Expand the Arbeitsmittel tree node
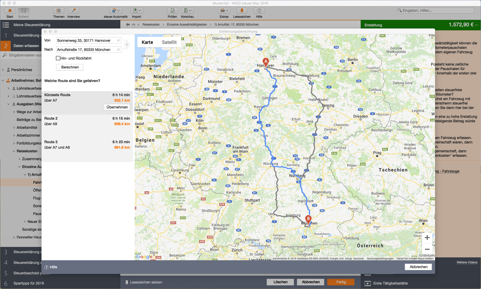The width and height of the screenshot is (481, 289). [x=14, y=128]
